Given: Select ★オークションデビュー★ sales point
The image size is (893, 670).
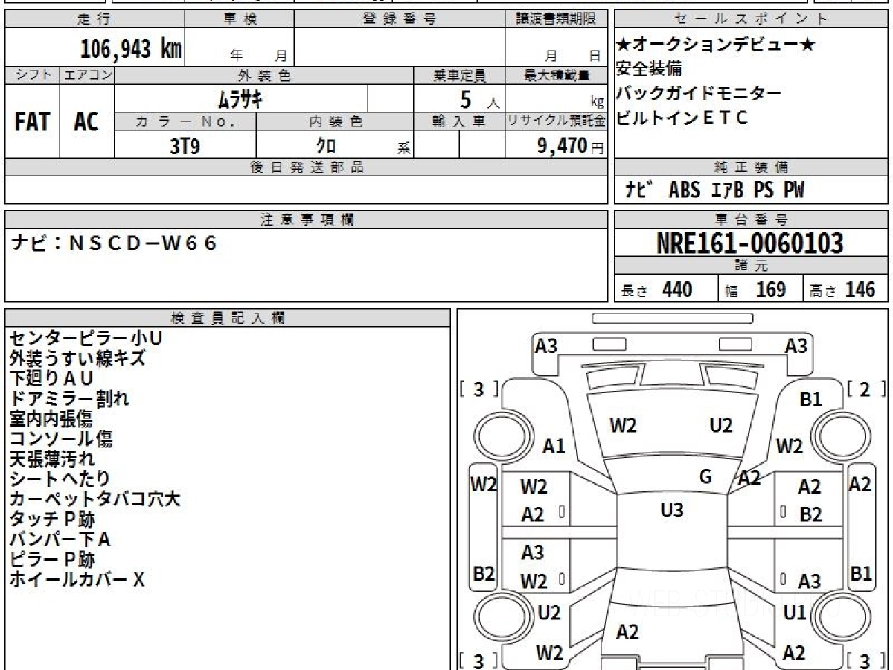Looking at the screenshot, I should (717, 45).
